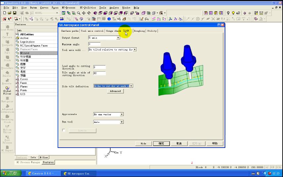
Task: Click the anchor UCS icon in second toolbar
Action: click(x=256, y=19)
